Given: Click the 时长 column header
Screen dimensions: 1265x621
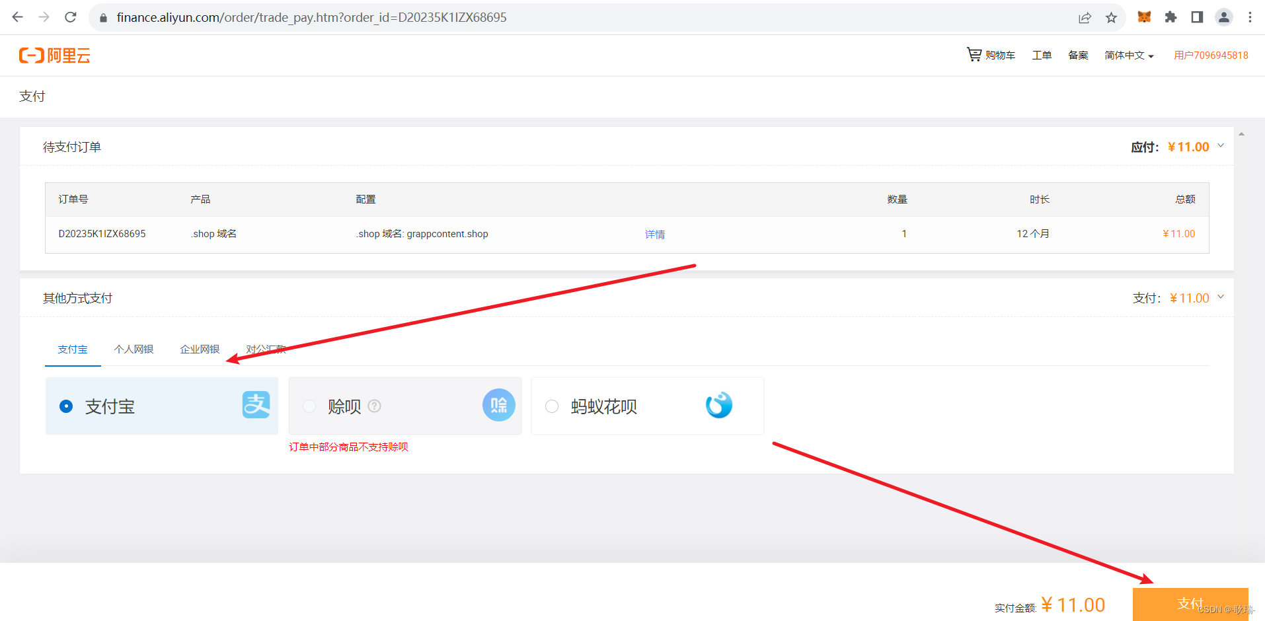Looking at the screenshot, I should pyautogui.click(x=1040, y=199).
